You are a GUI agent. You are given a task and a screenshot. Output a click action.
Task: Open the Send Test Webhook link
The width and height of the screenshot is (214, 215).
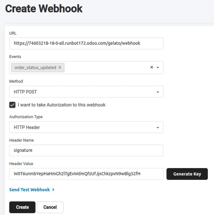[x=29, y=189]
